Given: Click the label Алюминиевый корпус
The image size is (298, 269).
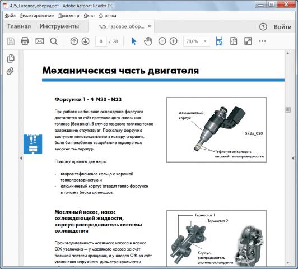Looking at the screenshot, I should coord(191,115).
